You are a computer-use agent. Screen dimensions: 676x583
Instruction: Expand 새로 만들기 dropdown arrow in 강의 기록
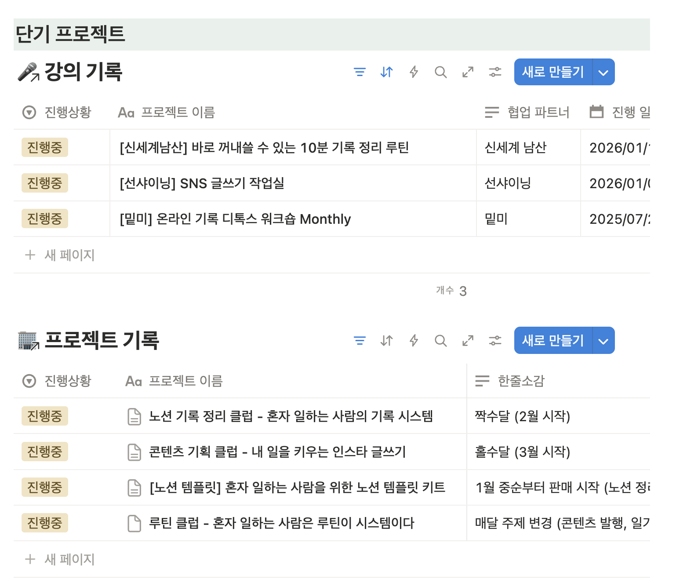(x=603, y=72)
